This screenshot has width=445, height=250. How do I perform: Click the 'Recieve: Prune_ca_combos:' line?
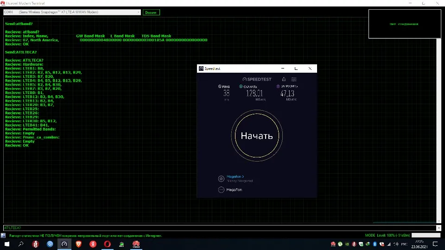tap(32, 137)
